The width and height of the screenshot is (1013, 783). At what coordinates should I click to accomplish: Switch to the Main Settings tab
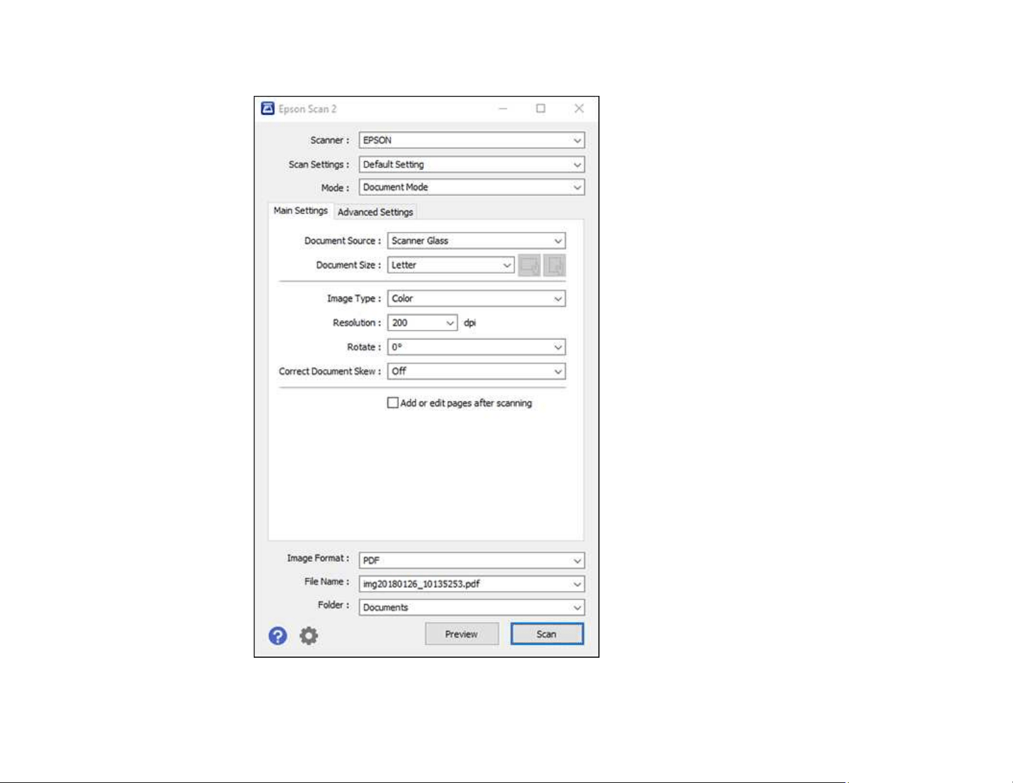pyautogui.click(x=300, y=211)
